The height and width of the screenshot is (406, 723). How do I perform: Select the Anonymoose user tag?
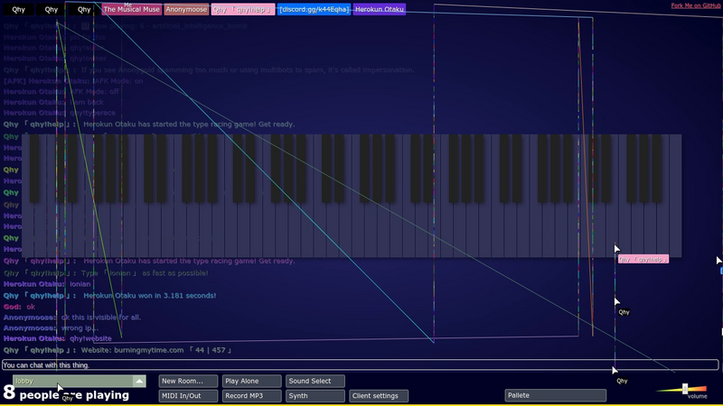point(186,9)
